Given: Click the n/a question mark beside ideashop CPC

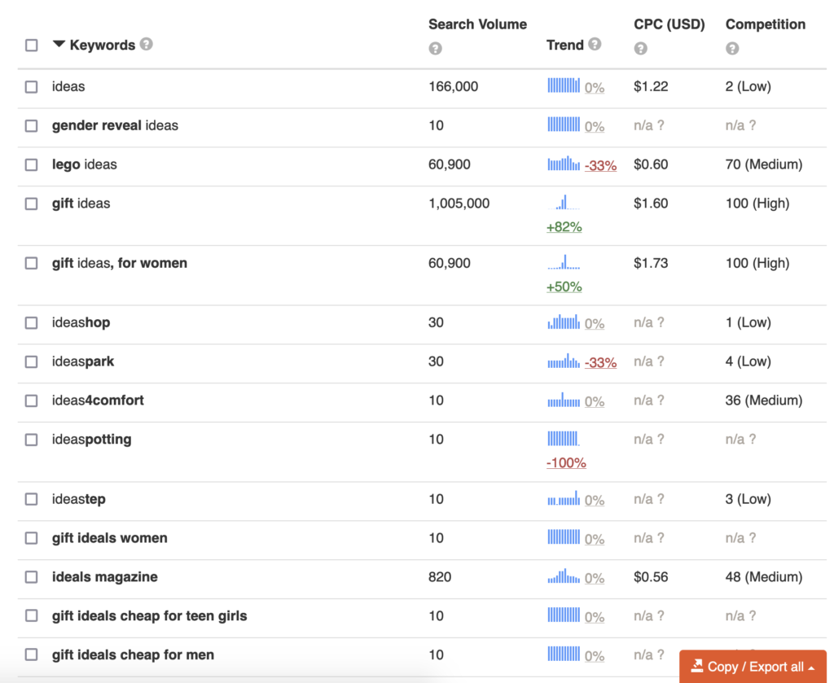Looking at the screenshot, I should click(x=661, y=322).
